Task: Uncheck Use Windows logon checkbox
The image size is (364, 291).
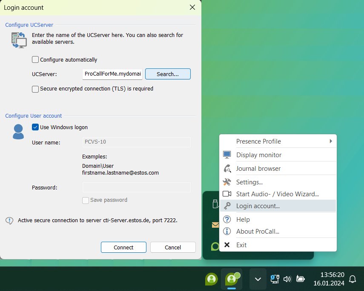Action: [x=36, y=127]
